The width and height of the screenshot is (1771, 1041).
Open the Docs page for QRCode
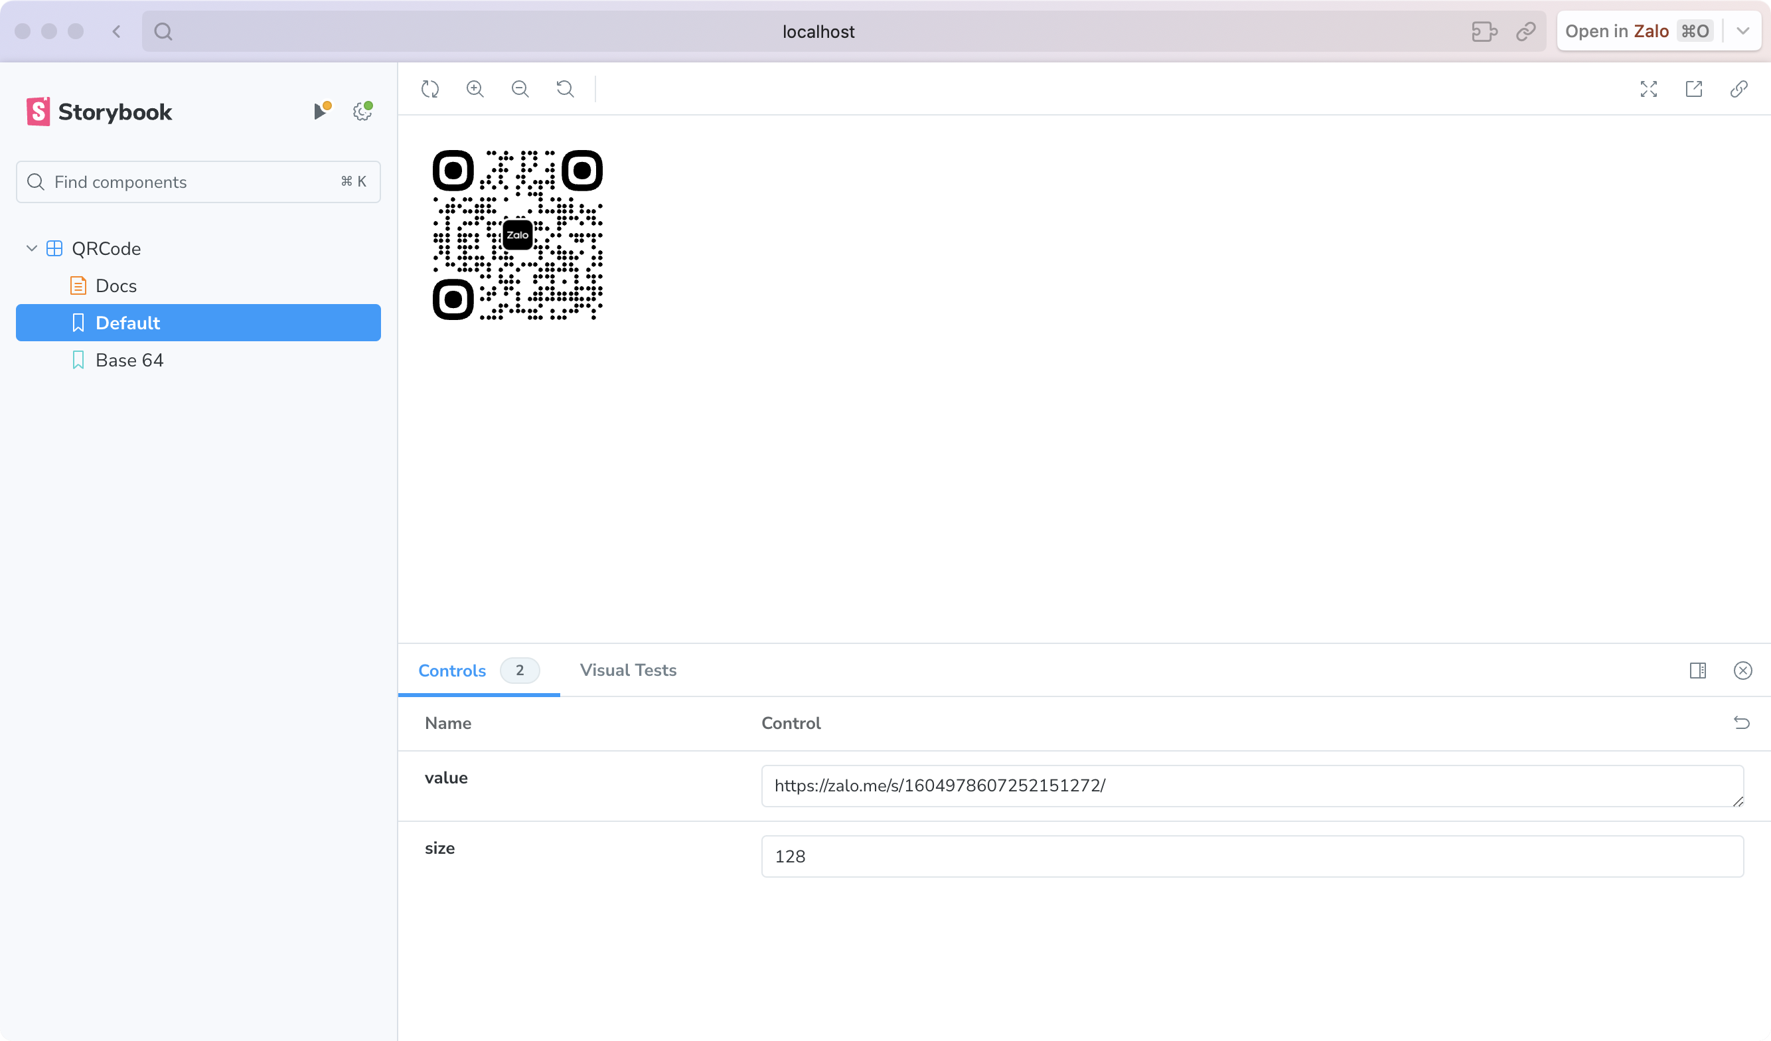coord(116,286)
